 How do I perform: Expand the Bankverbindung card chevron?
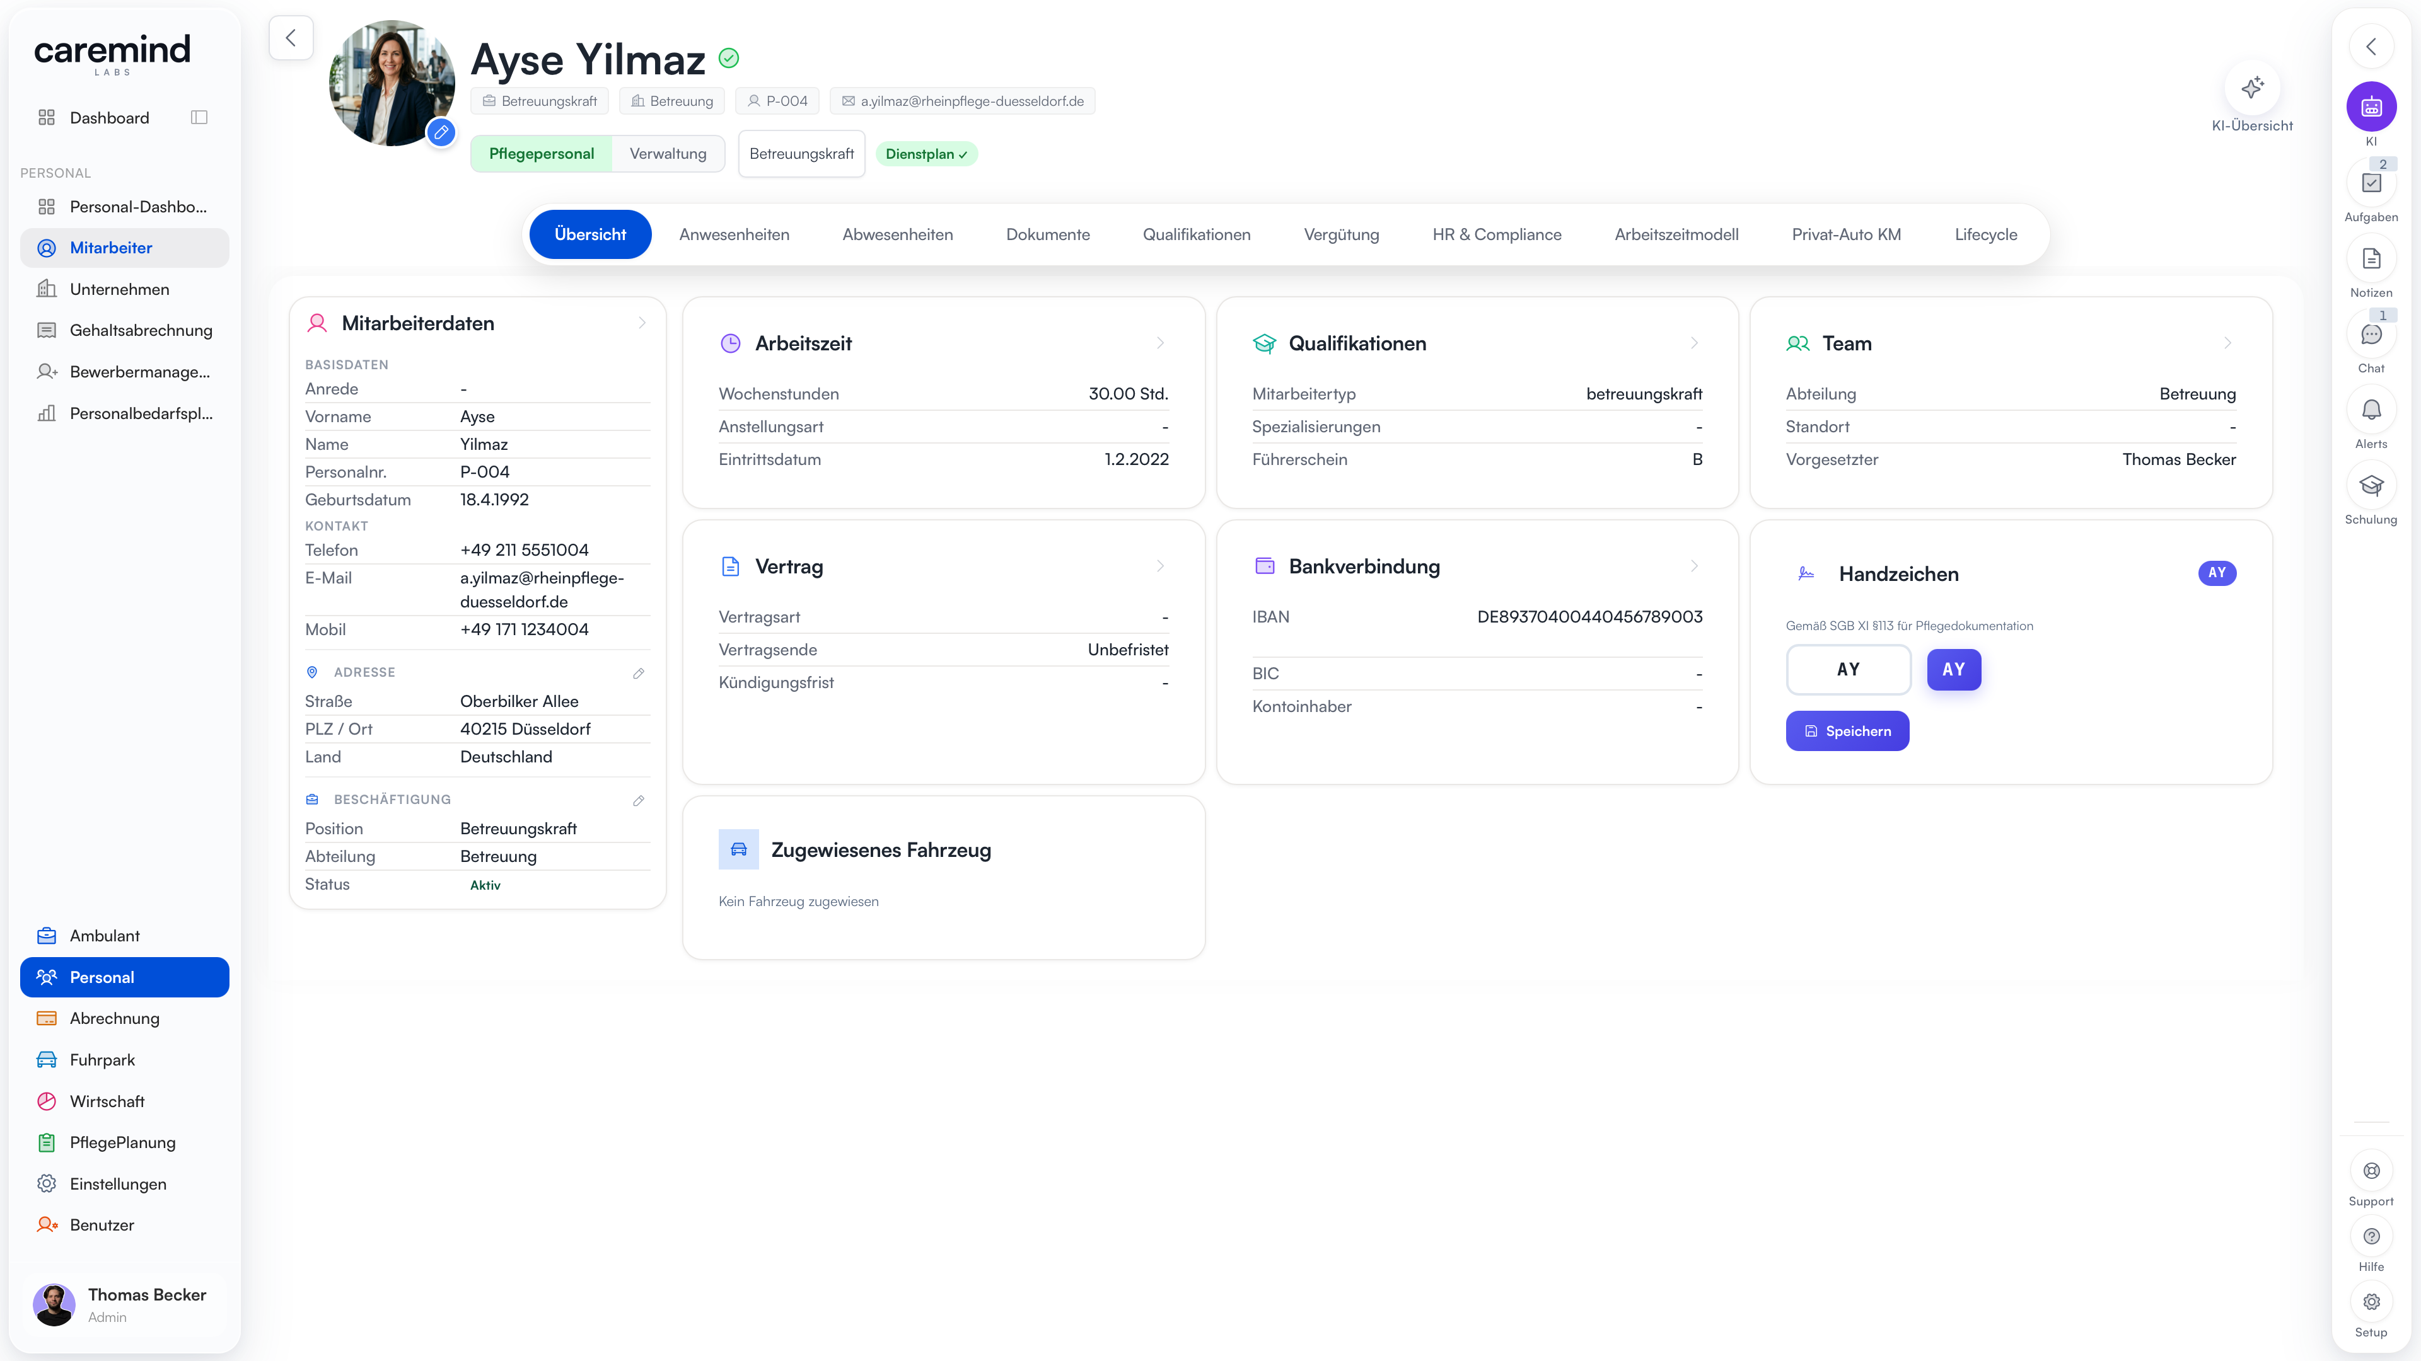(1693, 566)
